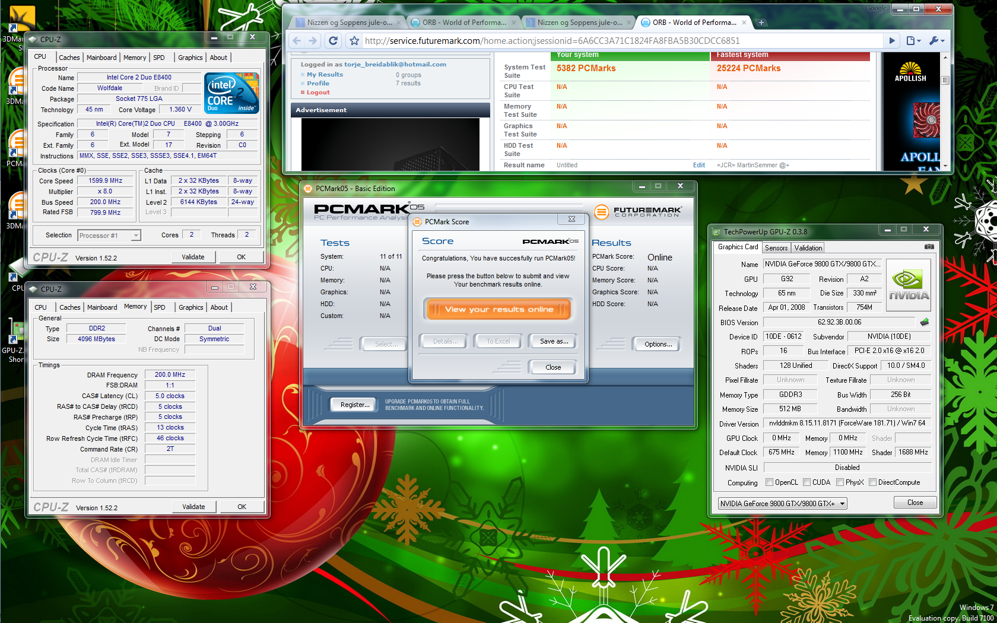Click the NVIDIA logo in GPU-Z
This screenshot has height=623, width=997.
(x=909, y=285)
